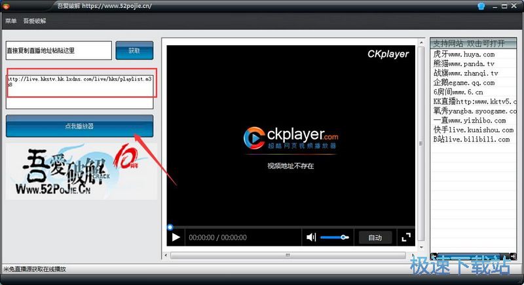
Task: Enter fullscreen mode in CKplayer
Action: [406, 237]
